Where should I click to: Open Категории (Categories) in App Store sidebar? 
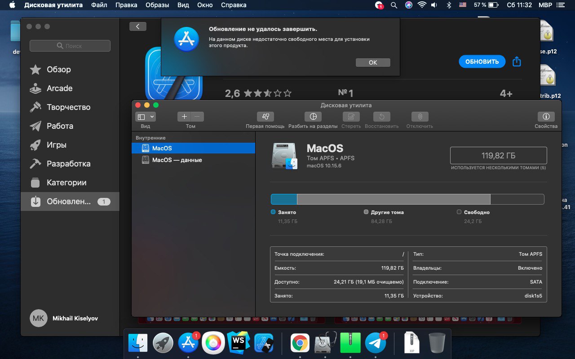(x=70, y=183)
